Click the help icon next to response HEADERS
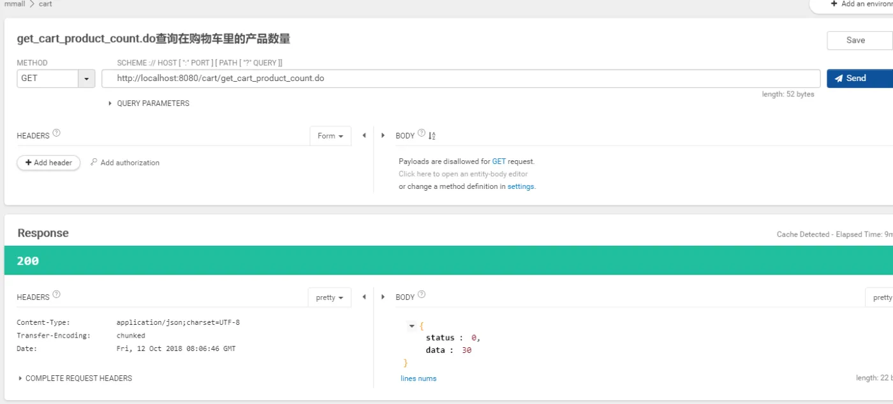This screenshot has width=893, height=404. pos(56,295)
